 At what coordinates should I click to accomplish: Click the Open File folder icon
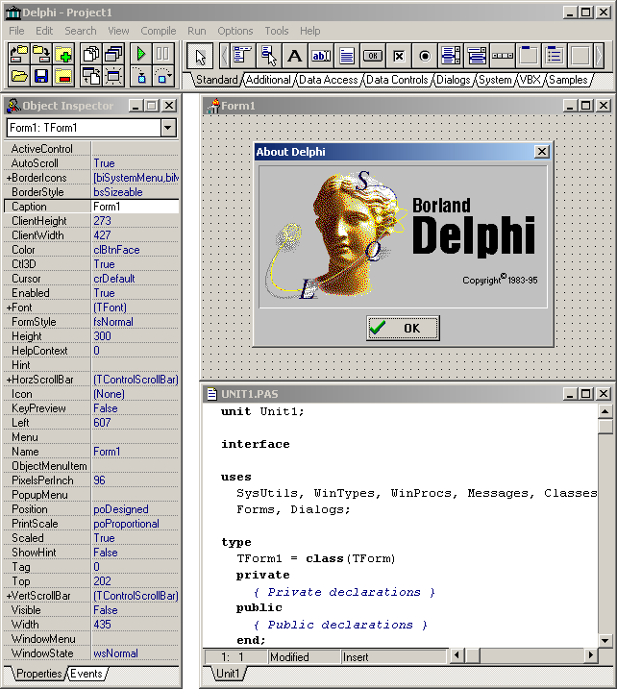(19, 76)
